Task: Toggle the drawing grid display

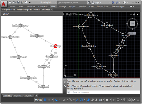Action: pyautogui.click(x=45, y=100)
